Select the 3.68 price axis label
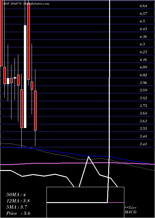 coord(143,113)
